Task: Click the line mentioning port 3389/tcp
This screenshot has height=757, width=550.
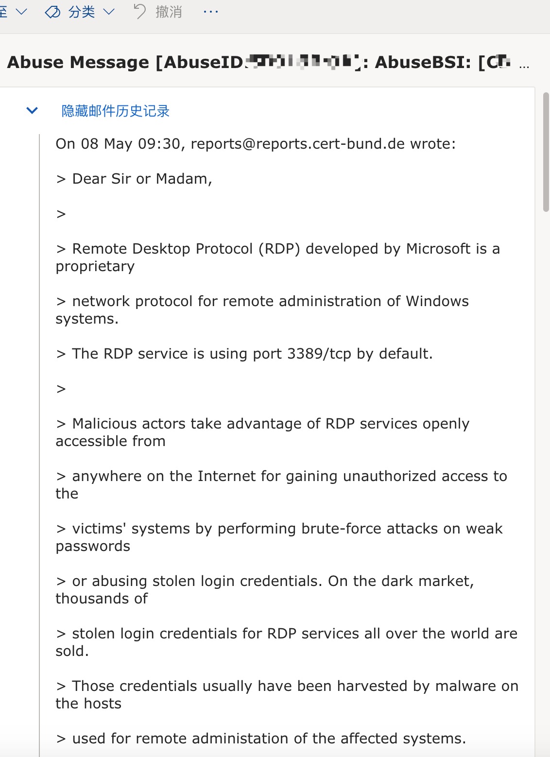Action: point(252,354)
